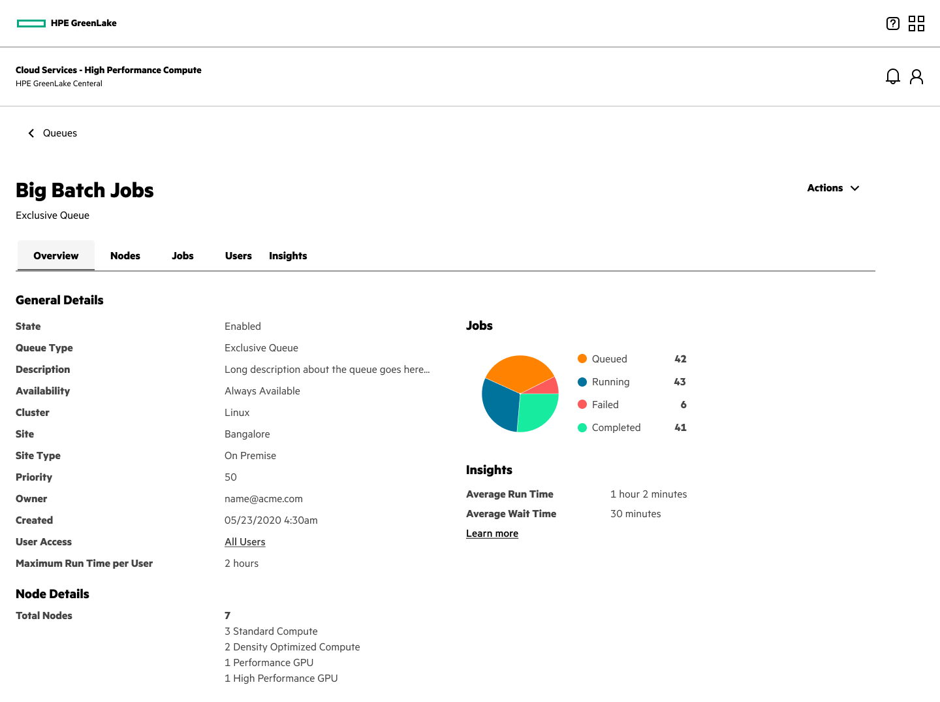Click the On Premise site type value

(x=250, y=456)
